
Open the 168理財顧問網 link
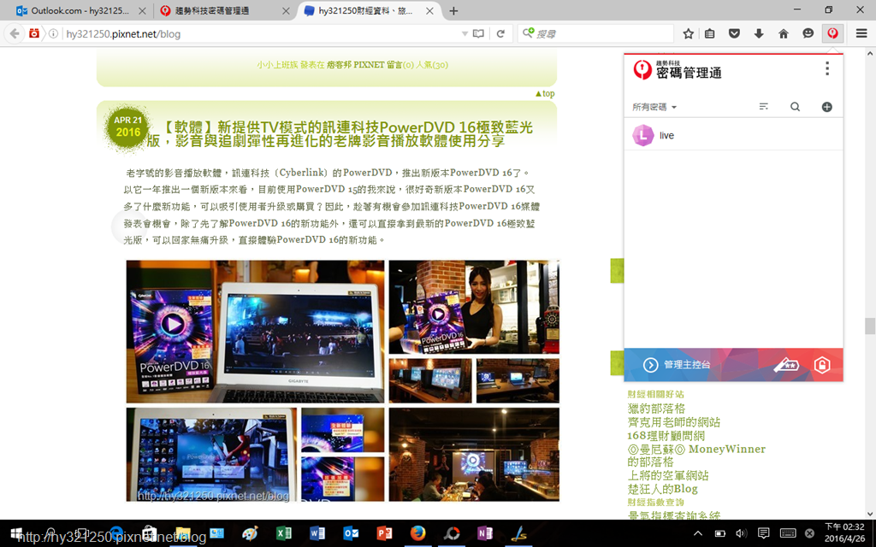click(666, 435)
